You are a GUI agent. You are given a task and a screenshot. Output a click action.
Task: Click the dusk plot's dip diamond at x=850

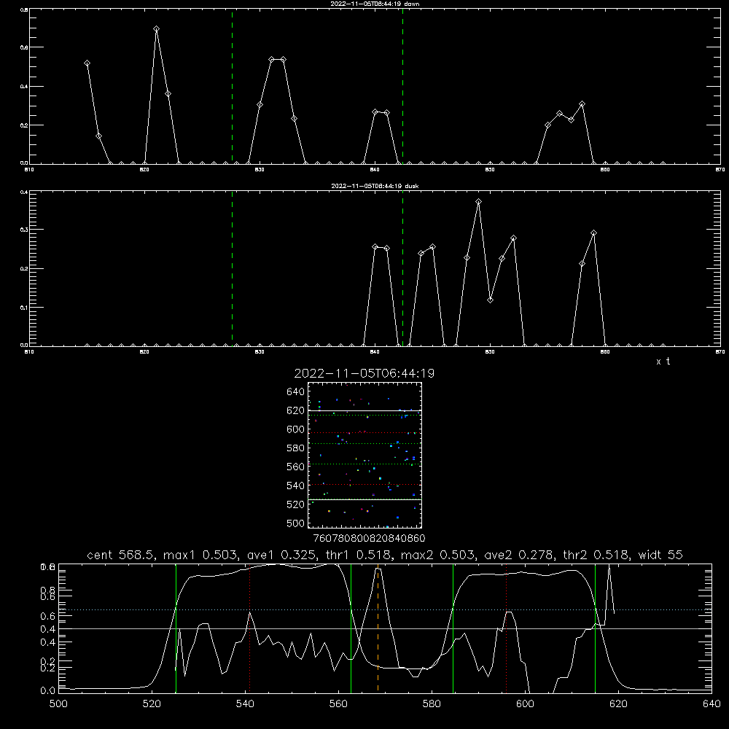(490, 300)
